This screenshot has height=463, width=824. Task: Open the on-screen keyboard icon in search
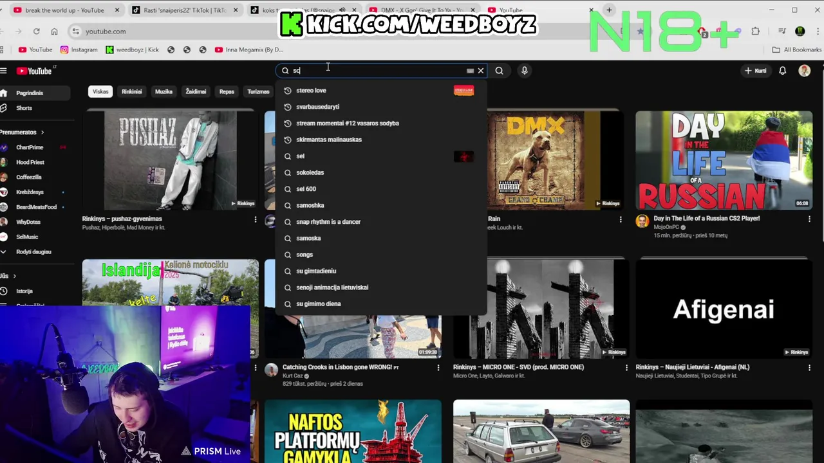pos(470,71)
